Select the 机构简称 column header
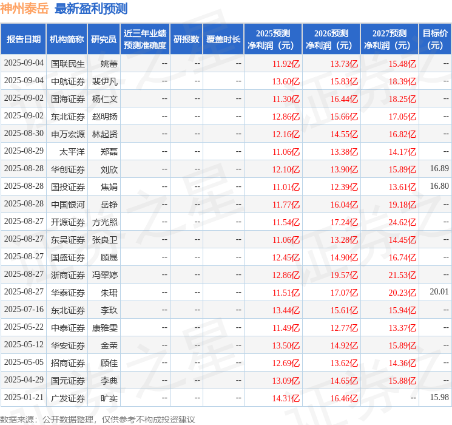Screen dimensions: 452x425 coord(67,39)
